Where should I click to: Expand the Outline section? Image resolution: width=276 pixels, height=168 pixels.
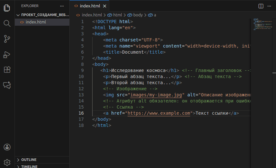click(x=29, y=160)
